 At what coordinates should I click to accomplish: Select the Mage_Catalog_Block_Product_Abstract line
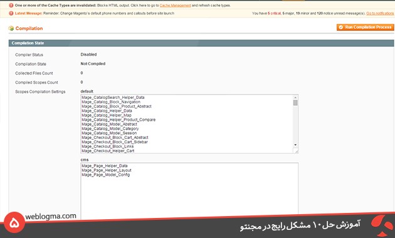pyautogui.click(x=117, y=106)
